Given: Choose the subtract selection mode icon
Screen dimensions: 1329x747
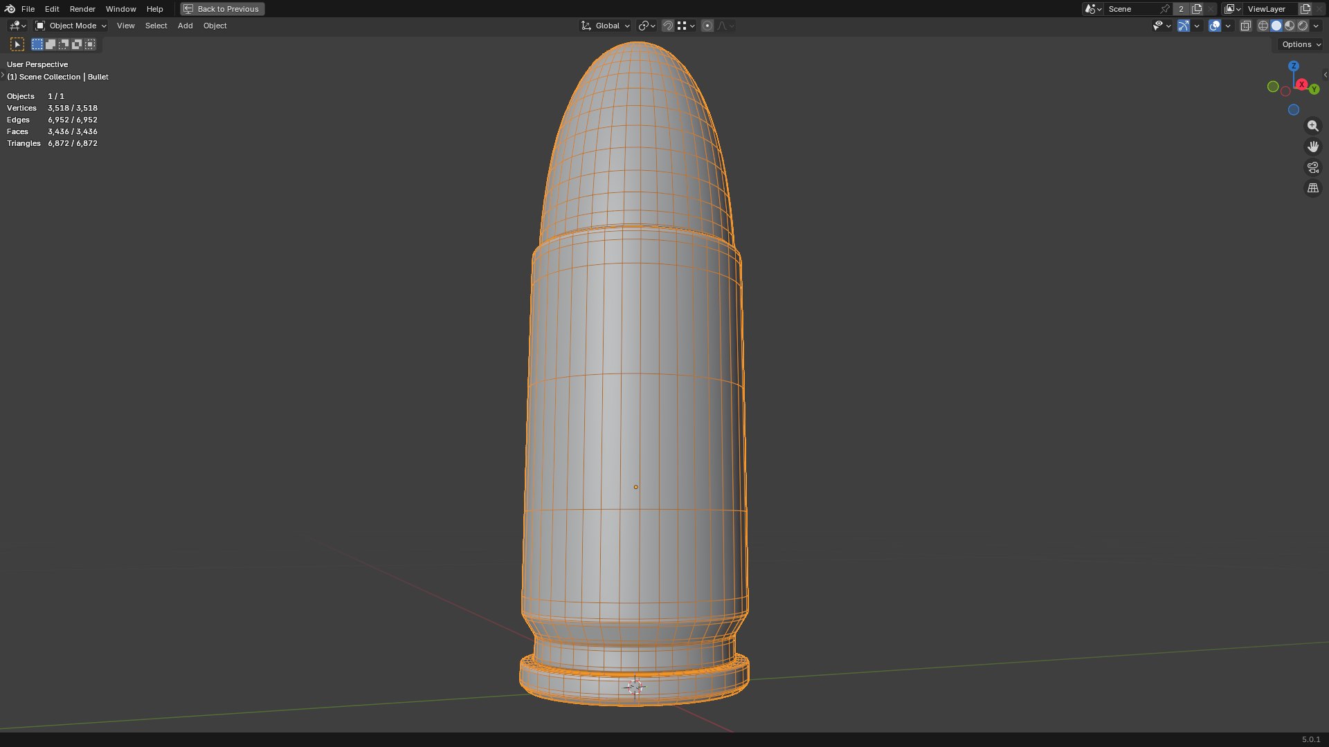Looking at the screenshot, I should click(64, 44).
